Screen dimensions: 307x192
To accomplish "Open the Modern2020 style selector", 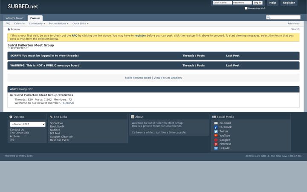I will 28,124.
